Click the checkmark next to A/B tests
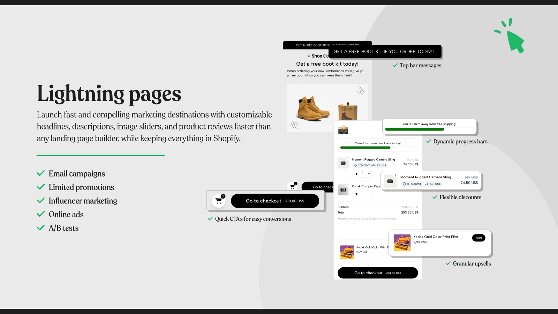 [40, 228]
